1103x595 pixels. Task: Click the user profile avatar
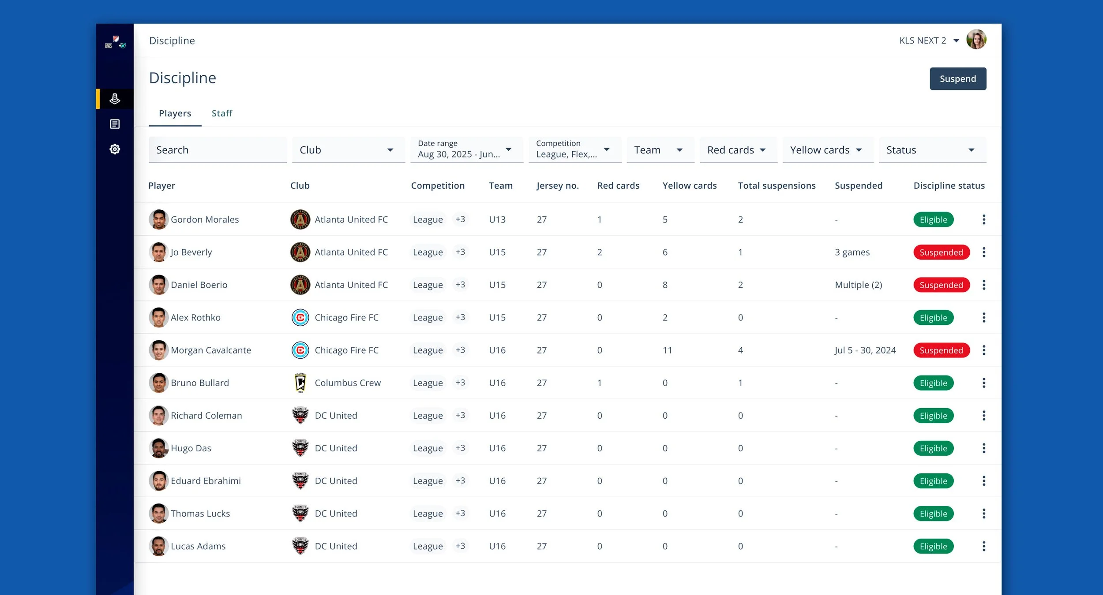(x=976, y=40)
